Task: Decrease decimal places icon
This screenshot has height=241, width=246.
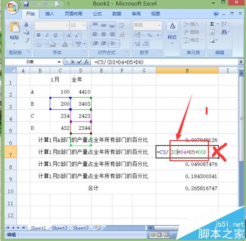Action: [x=146, y=44]
